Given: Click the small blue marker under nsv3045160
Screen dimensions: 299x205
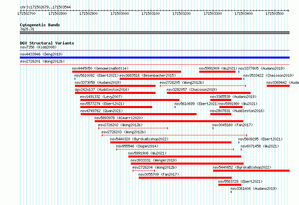Looking at the screenshot, I should point(213,128).
